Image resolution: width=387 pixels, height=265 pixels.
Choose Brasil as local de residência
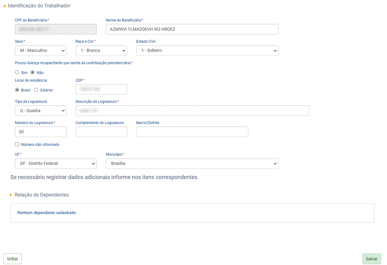pos(17,90)
